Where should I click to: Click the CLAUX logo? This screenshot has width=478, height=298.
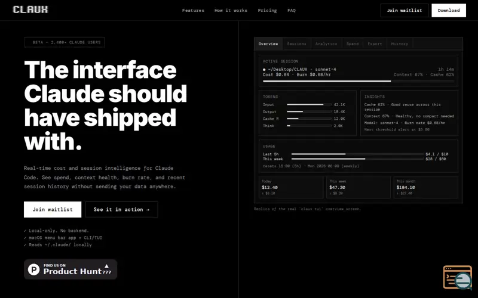[30, 10]
